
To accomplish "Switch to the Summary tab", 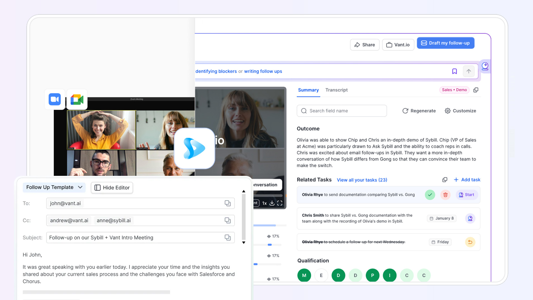I will pos(308,90).
